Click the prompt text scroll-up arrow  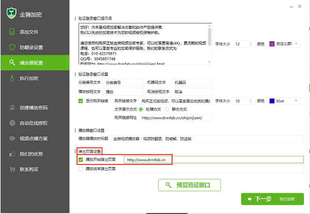[x=210, y=26]
